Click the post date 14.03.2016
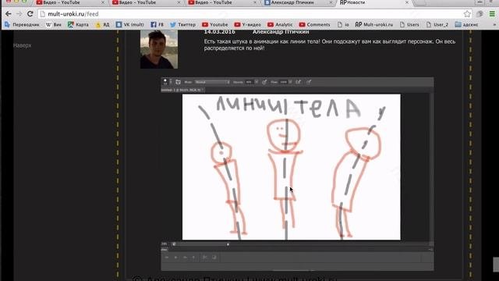The image size is (499, 281). pos(220,32)
